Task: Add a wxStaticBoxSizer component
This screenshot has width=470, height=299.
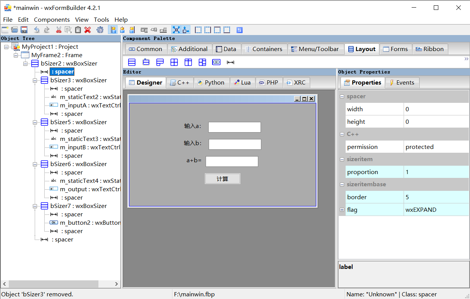Action: [x=146, y=62]
